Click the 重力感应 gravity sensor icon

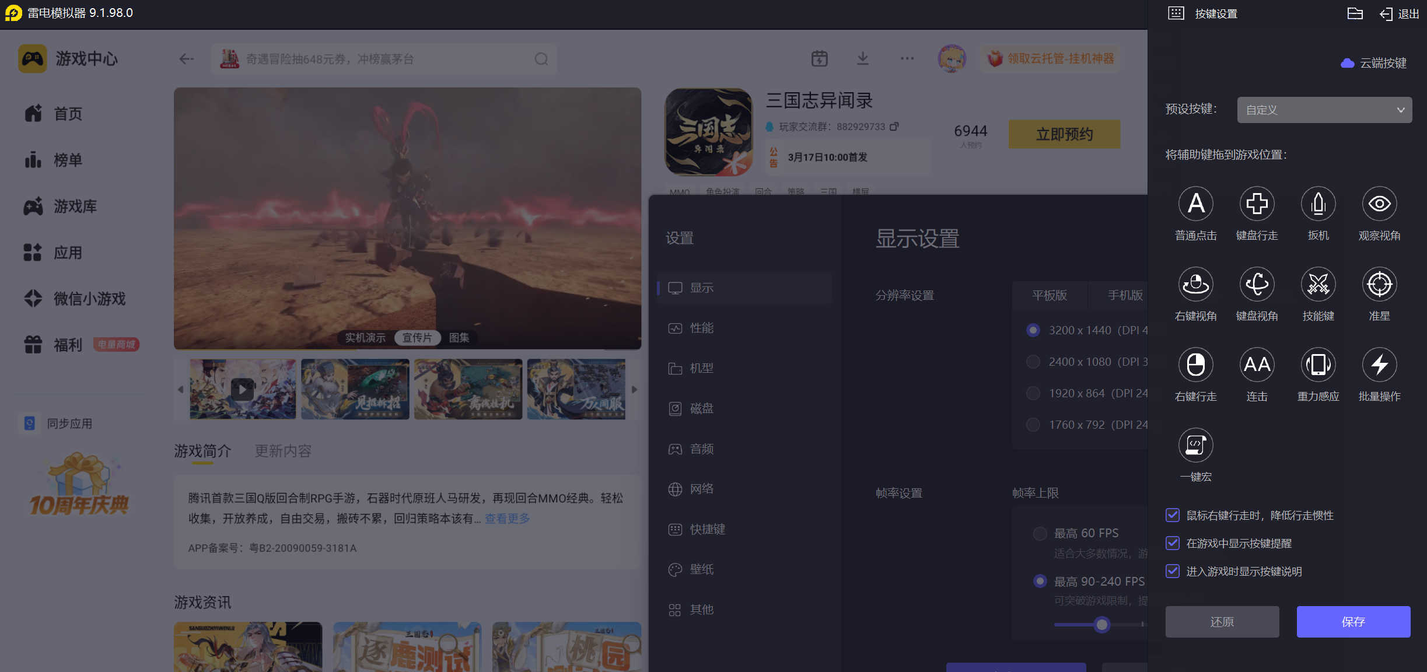coord(1318,365)
